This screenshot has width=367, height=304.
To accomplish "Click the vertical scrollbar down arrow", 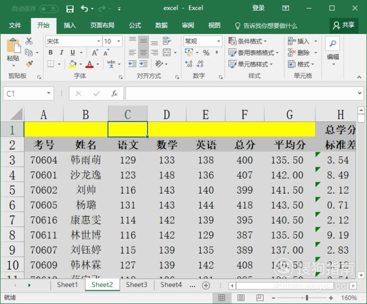I will pos(361,275).
